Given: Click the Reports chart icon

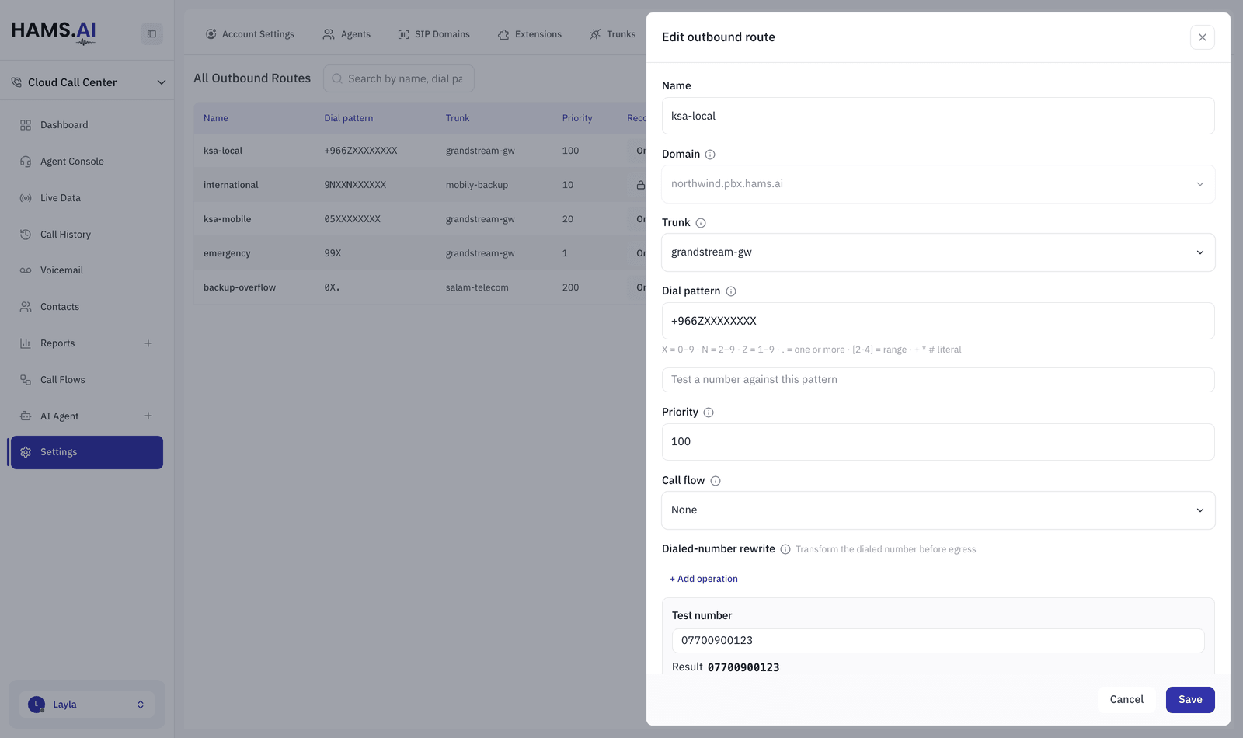Looking at the screenshot, I should [26, 343].
